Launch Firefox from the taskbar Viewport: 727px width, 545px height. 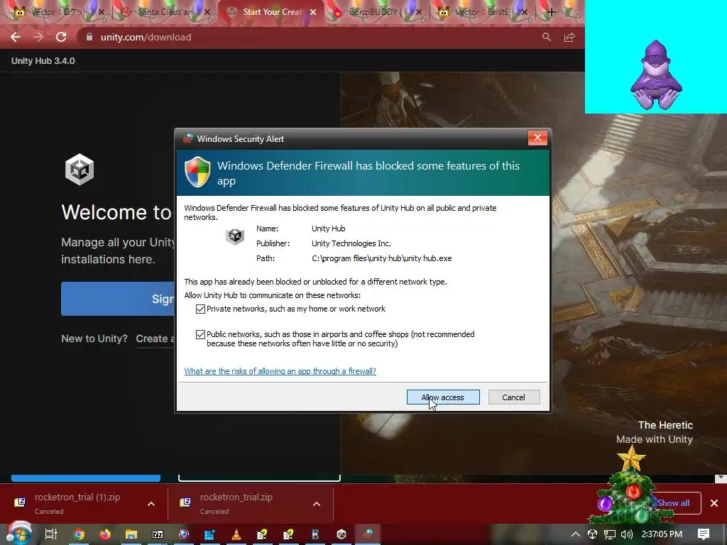click(105, 534)
